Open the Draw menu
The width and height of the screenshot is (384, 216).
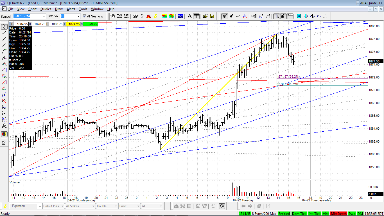(x=59, y=9)
